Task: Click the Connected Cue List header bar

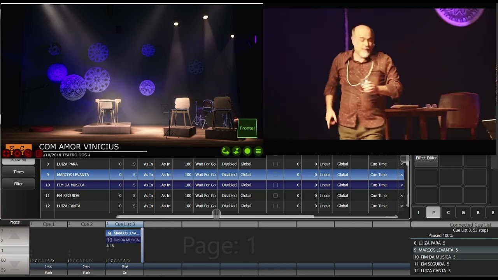Action: [x=454, y=225]
